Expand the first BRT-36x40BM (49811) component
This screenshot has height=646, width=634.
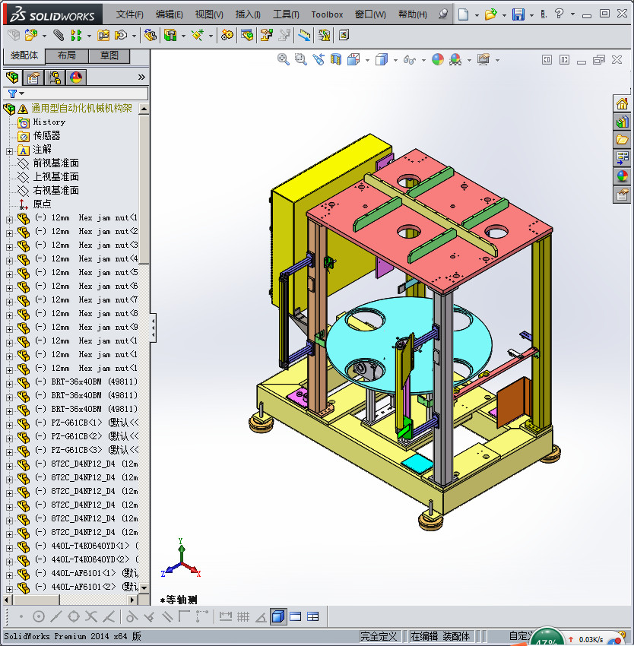pyautogui.click(x=9, y=384)
